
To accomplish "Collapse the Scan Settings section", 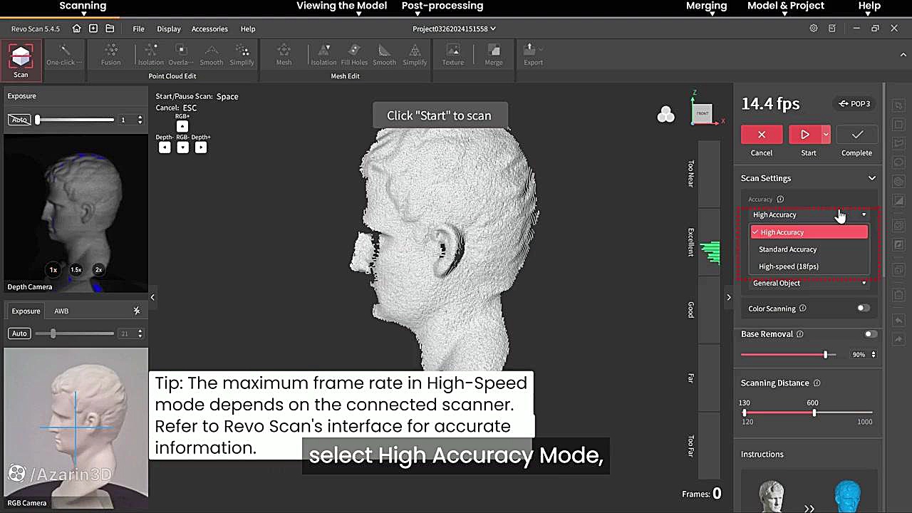I will pyautogui.click(x=871, y=178).
